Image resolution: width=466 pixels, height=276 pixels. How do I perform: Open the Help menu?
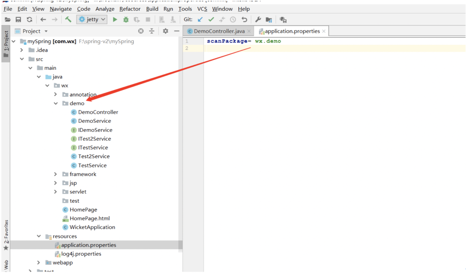pos(244,9)
